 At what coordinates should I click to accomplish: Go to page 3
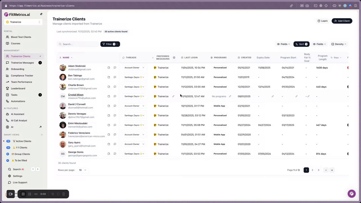(318, 170)
